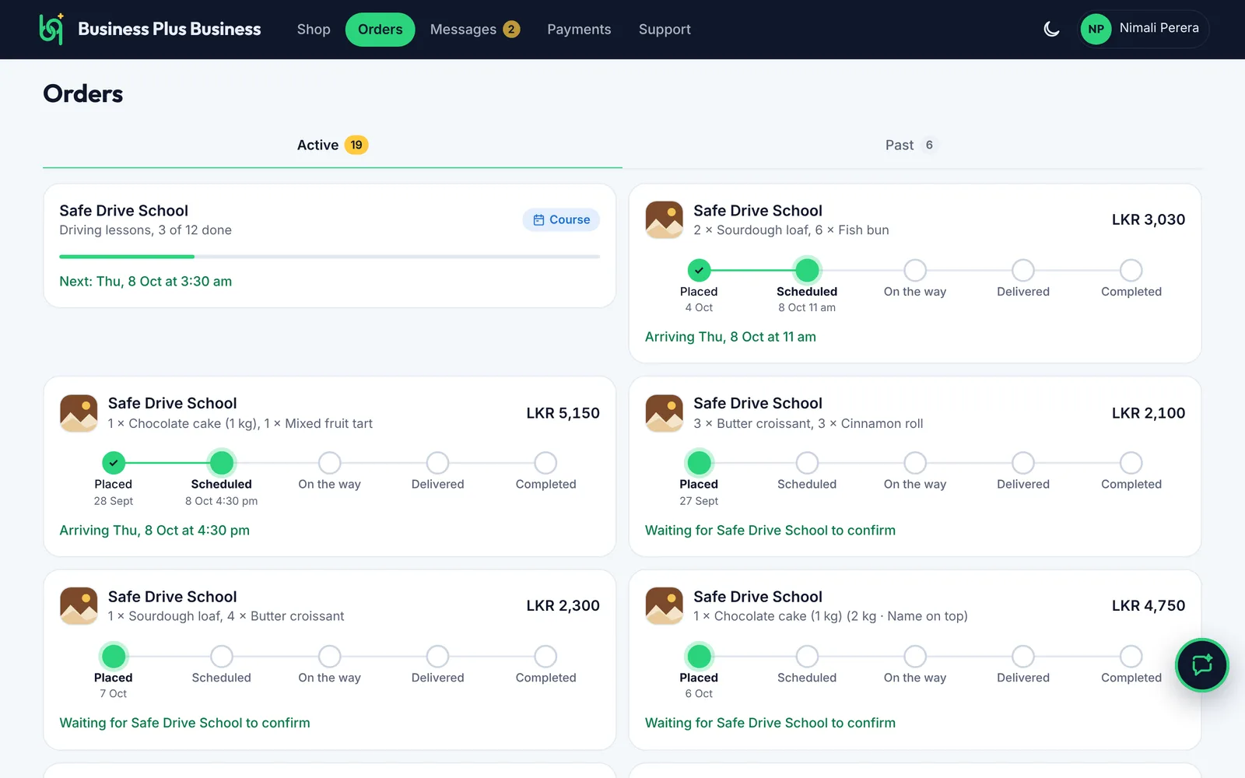This screenshot has height=778, width=1245.
Task: Open the Nimali Perera account menu
Action: 1143,30
